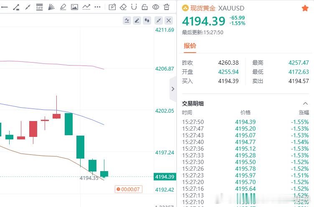This screenshot has height=207, width=314.
Task: Click the 4192.42 price axis label
Action: click(165, 189)
